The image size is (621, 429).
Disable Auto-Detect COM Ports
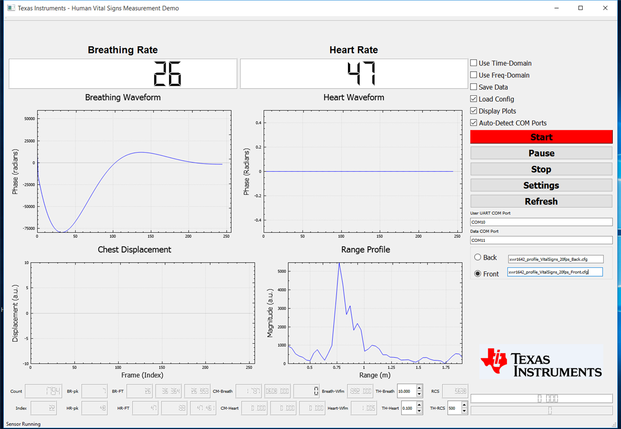pos(474,122)
